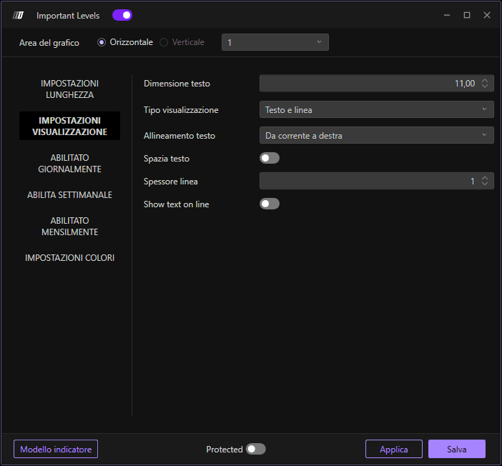Click the Applica button
This screenshot has width=502, height=466.
tap(394, 449)
